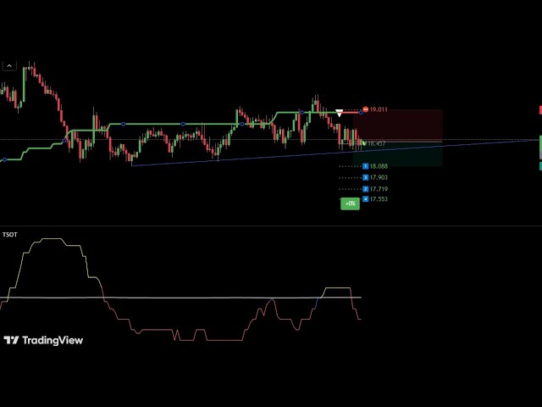Select the 17.903 target price label
542x407 pixels.
(x=379, y=177)
